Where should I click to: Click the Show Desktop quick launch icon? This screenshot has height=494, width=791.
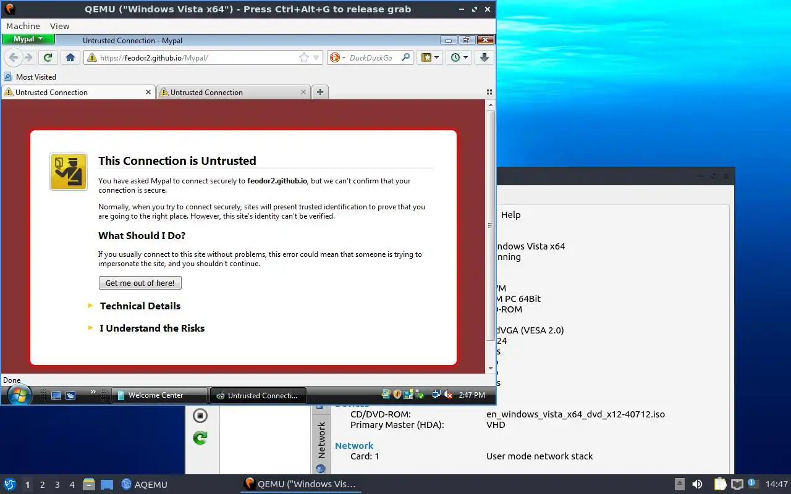tap(56, 395)
